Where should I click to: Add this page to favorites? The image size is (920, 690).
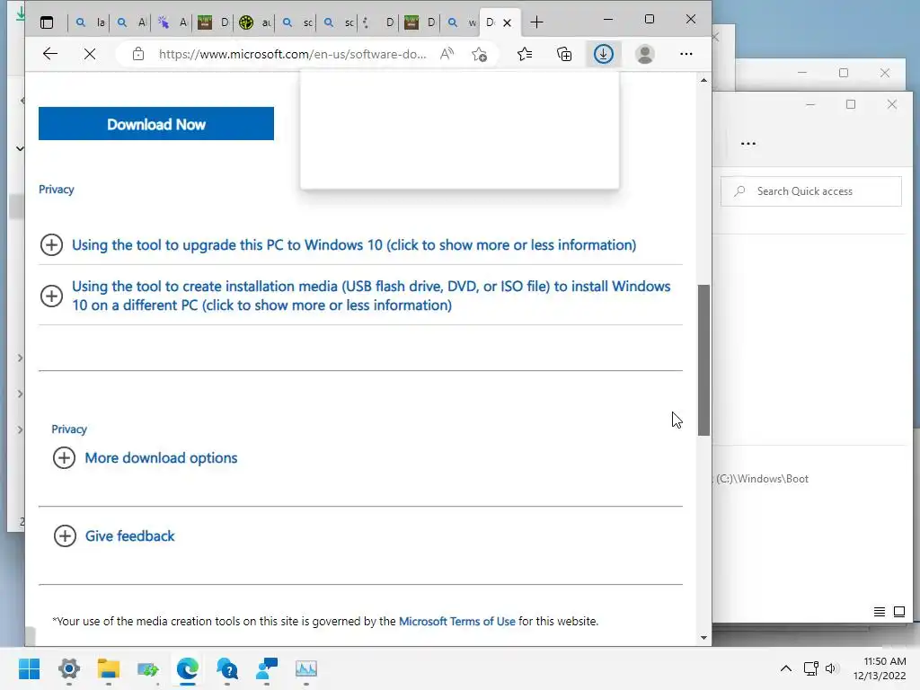tap(480, 55)
